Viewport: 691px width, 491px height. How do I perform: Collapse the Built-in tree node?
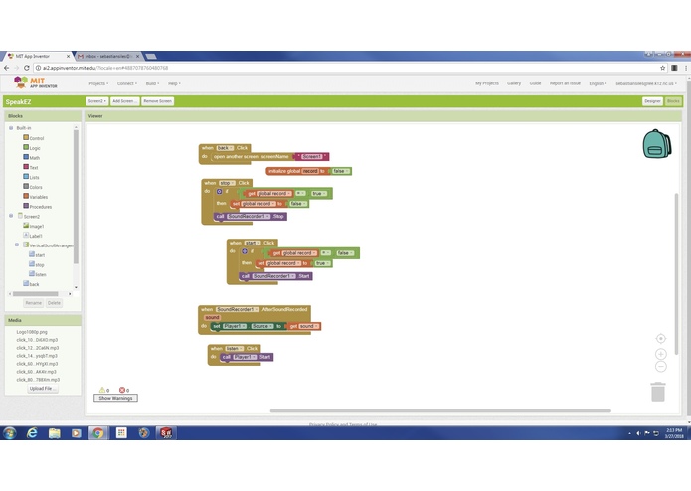pyautogui.click(x=11, y=127)
